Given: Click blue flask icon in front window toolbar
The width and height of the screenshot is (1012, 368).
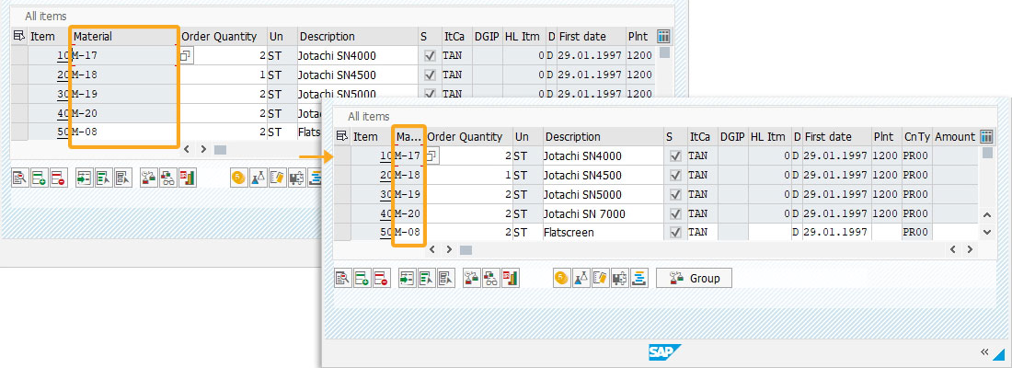Looking at the screenshot, I should tap(581, 278).
